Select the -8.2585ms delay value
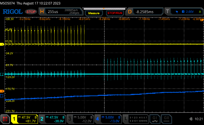Viewport: 204px width, 125px height. coord(144,12)
